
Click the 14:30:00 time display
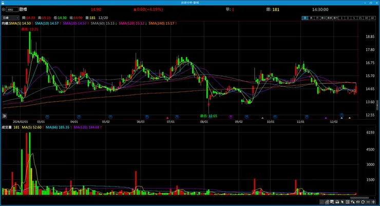pos(320,9)
